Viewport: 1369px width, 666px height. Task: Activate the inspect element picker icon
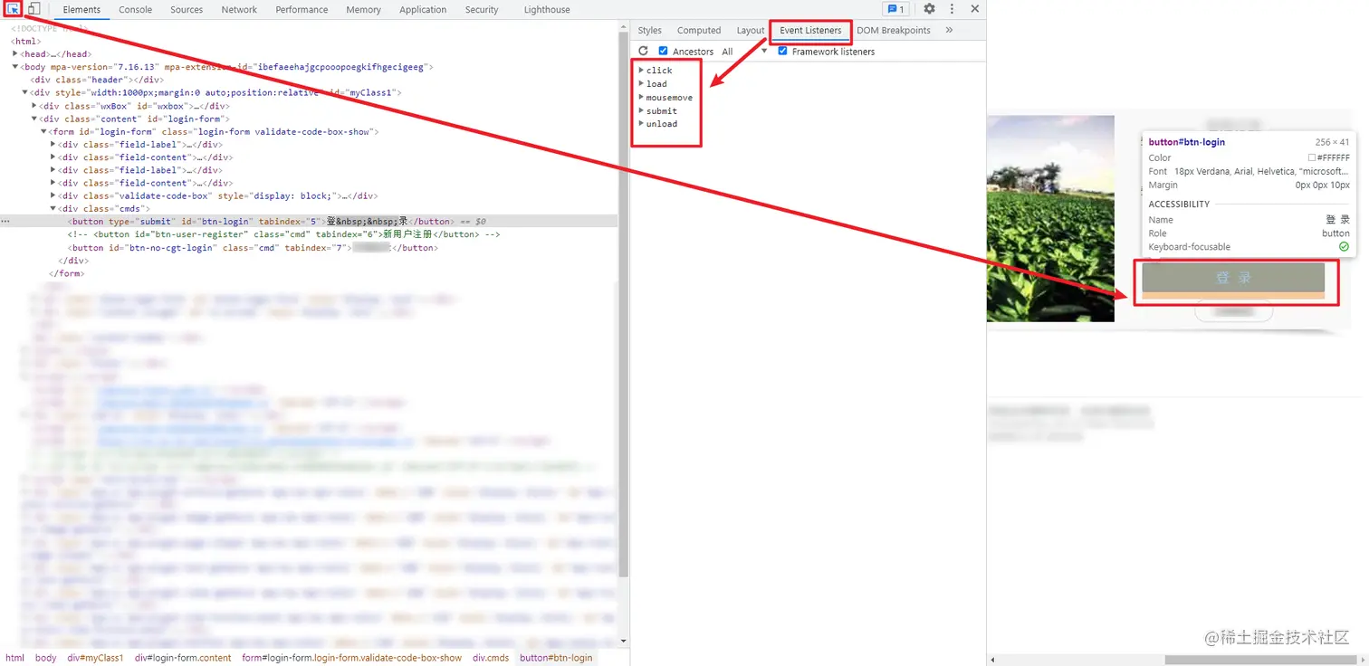[x=14, y=9]
